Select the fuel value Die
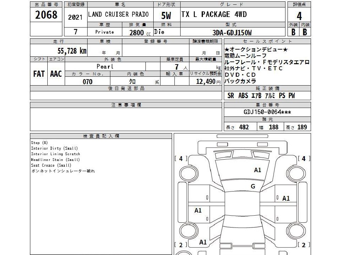Viewport: 341px width, 255px height. point(159,32)
